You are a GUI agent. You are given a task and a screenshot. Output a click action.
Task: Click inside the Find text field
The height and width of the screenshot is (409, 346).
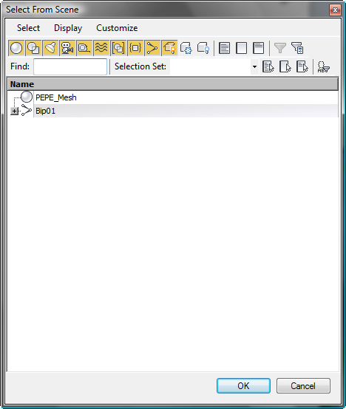[x=70, y=66]
